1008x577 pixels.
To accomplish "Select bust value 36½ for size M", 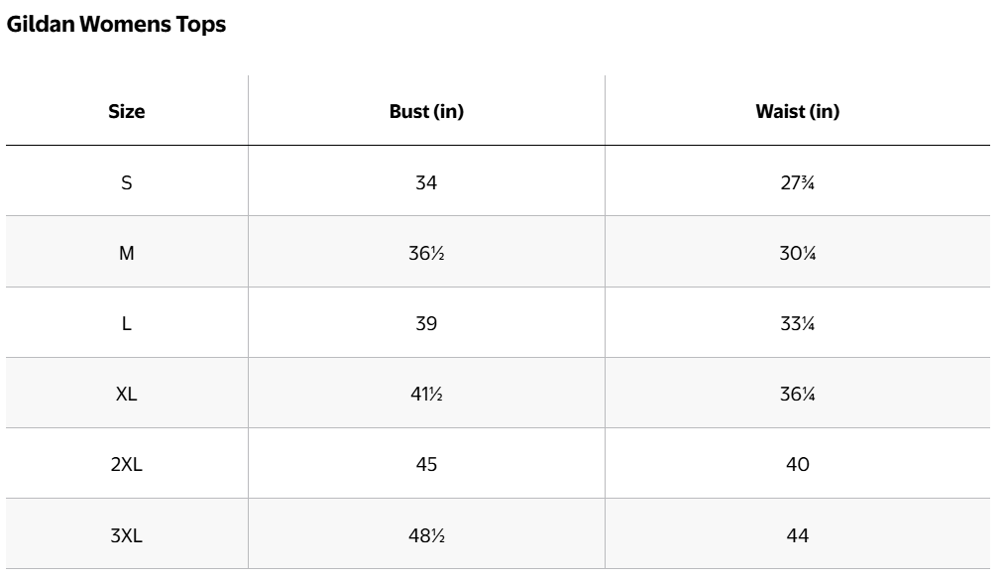I will point(426,253).
